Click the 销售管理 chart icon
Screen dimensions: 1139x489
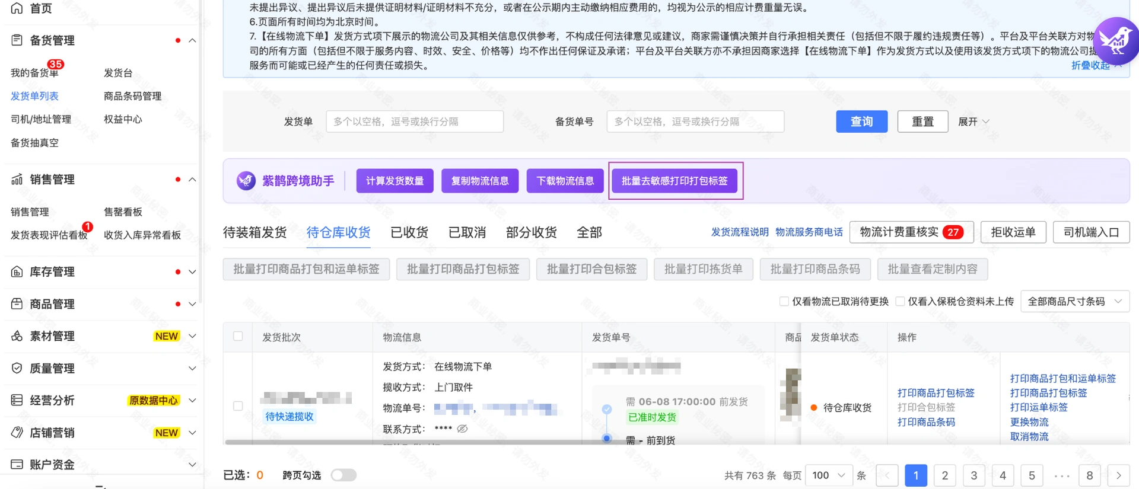click(17, 180)
